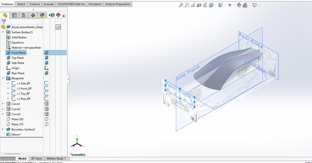Toggle Curve1 visibility in display pane
Viewport: 312px width, 163px height.
tap(46, 104)
